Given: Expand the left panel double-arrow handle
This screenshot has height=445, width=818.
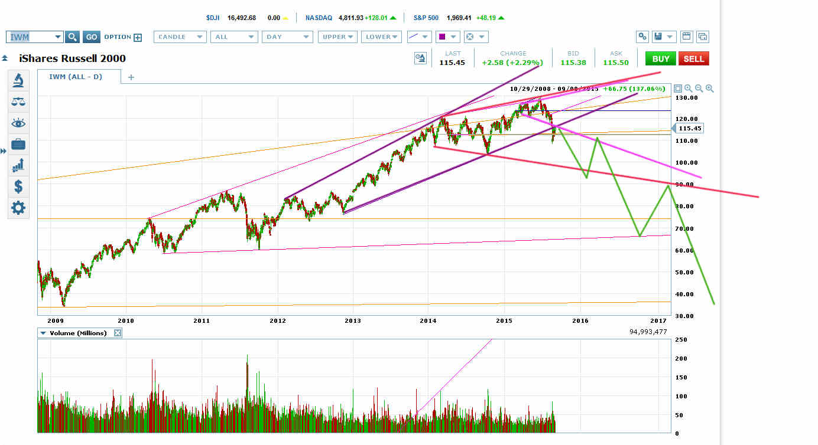Looking at the screenshot, I should [3, 152].
